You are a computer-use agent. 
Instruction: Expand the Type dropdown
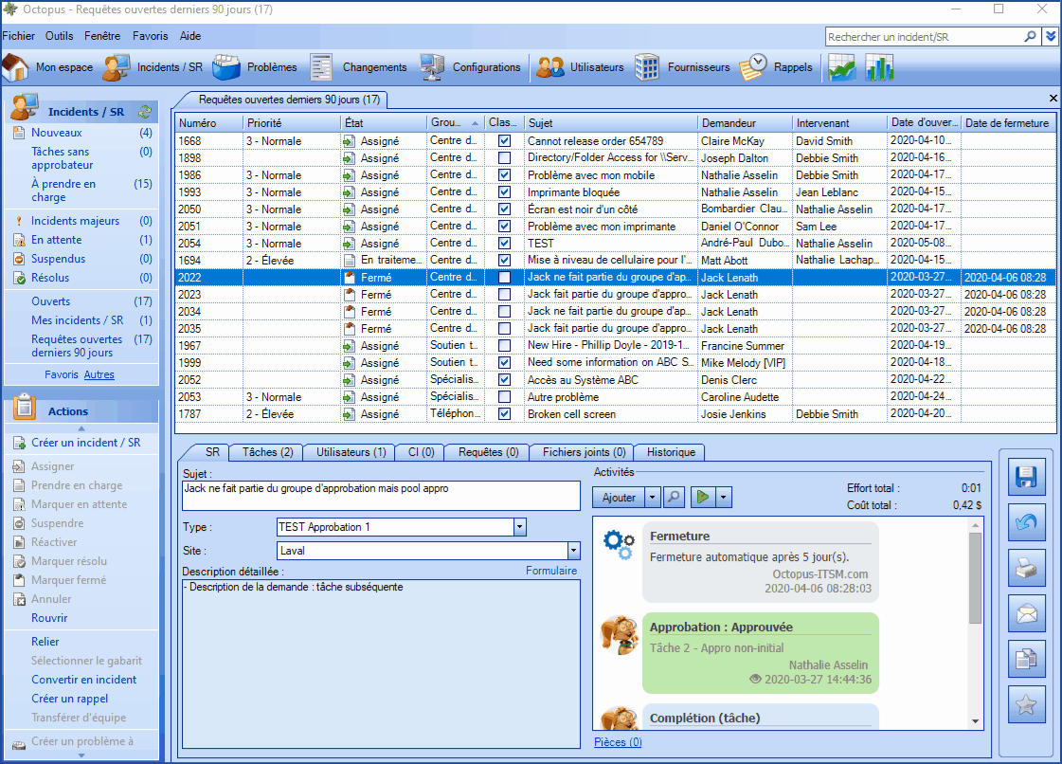519,527
